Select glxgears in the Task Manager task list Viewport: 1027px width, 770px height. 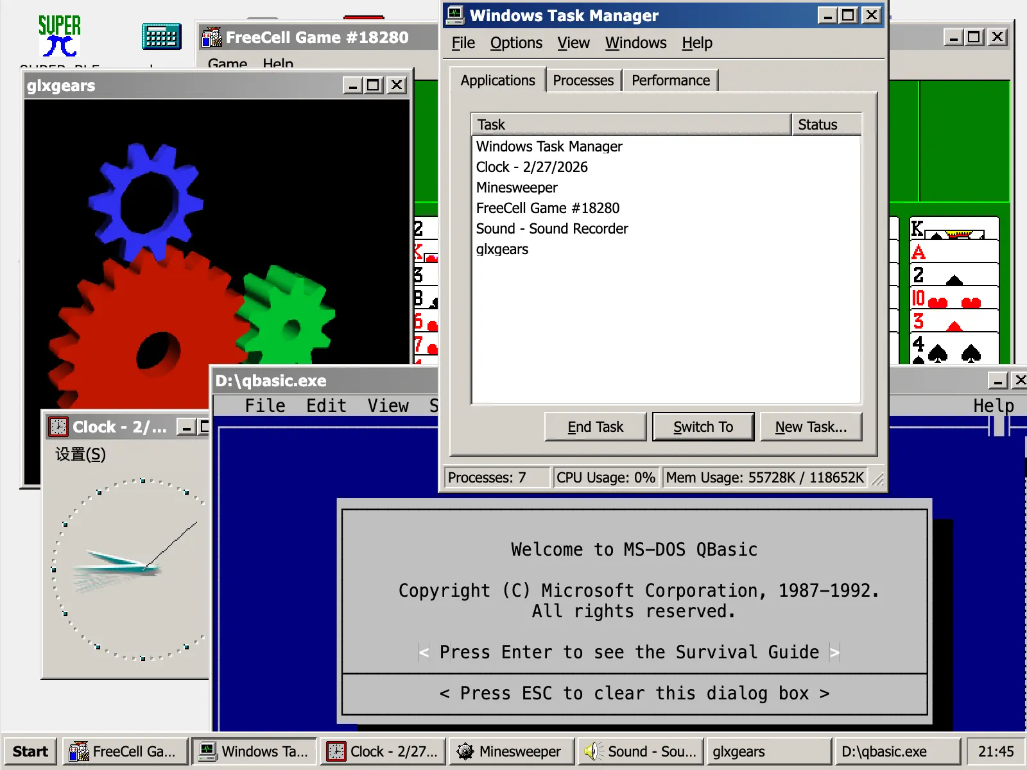click(x=501, y=249)
